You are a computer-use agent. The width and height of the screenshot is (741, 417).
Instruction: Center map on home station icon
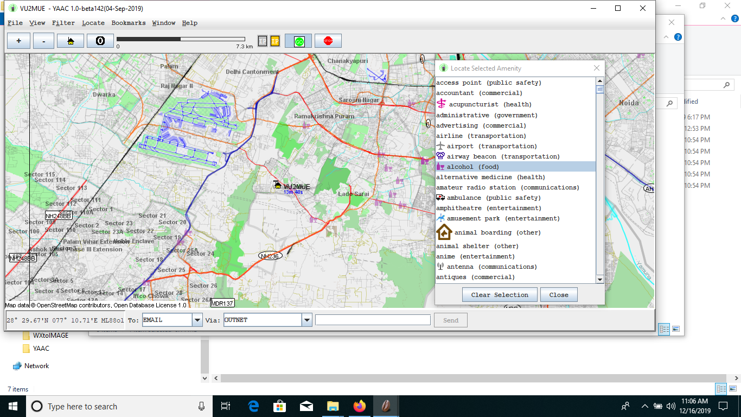(71, 41)
